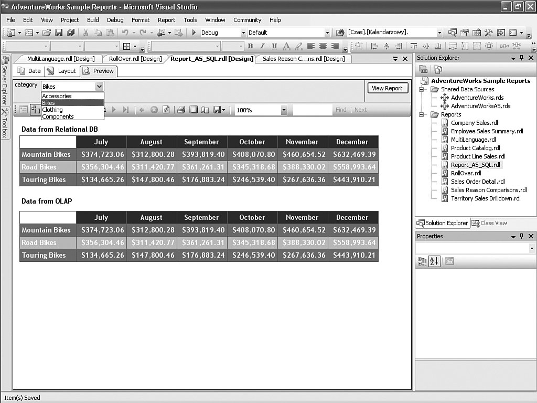Click the Copy icon in the toolbar
This screenshot has height=403, width=537.
click(98, 33)
